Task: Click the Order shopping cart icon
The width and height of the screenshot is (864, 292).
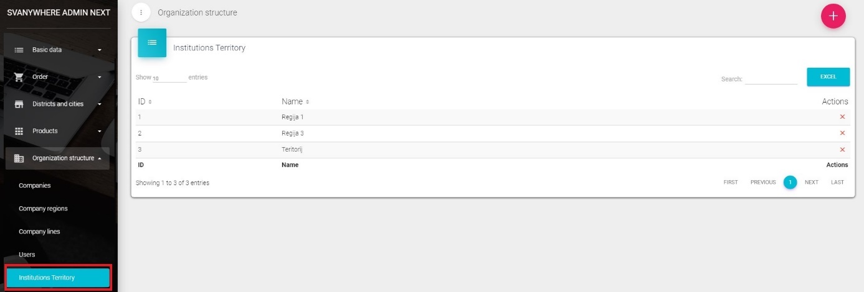Action: [19, 77]
